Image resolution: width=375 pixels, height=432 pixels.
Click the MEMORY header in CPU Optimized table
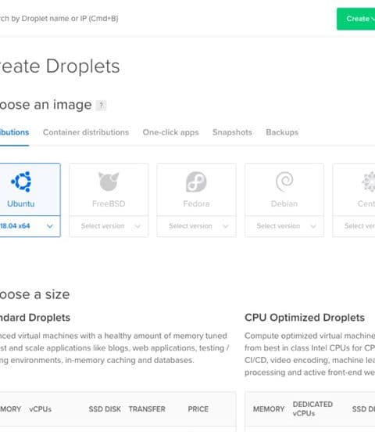269,409
